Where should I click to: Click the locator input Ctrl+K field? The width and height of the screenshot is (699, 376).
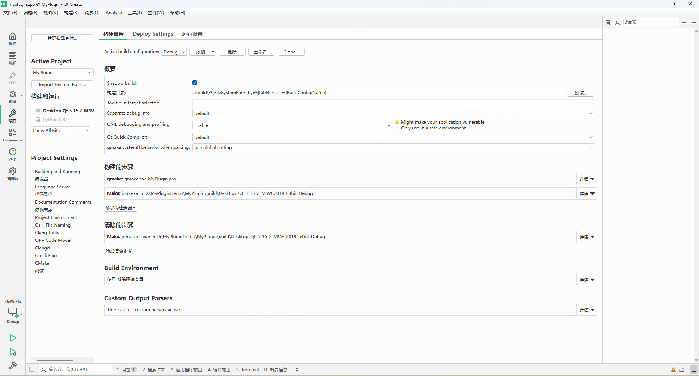coord(75,369)
